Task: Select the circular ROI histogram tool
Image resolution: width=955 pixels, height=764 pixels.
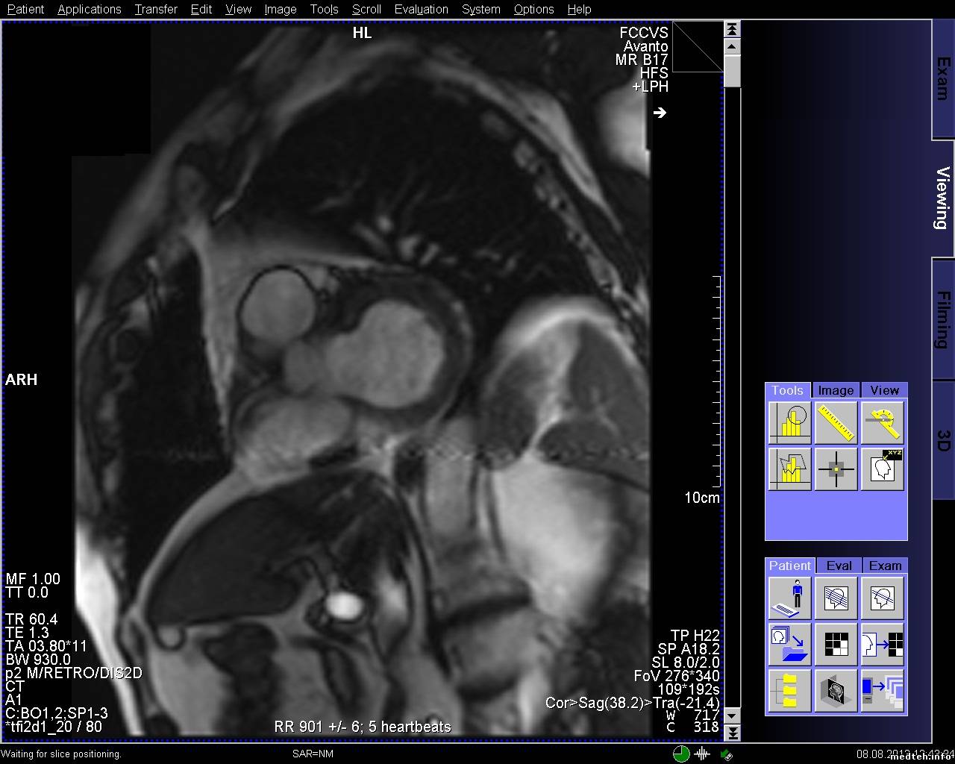Action: click(789, 423)
